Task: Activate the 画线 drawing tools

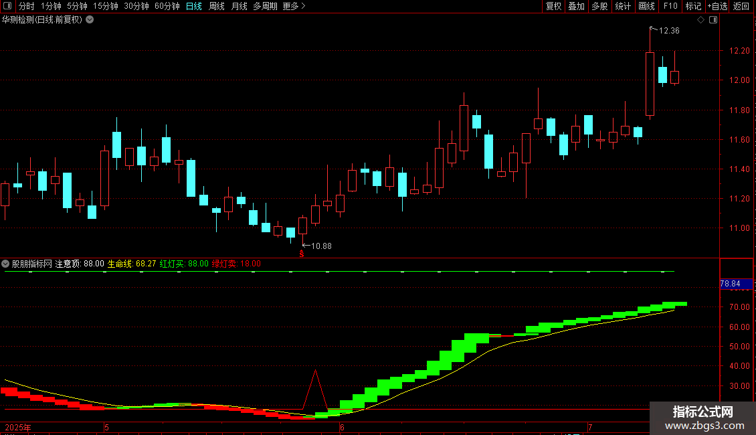Action: click(646, 6)
